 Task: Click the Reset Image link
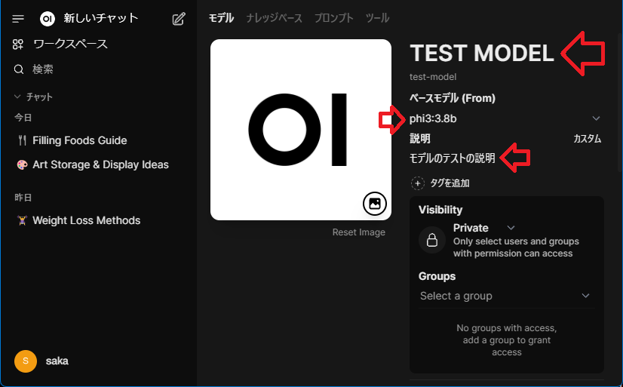(x=359, y=232)
